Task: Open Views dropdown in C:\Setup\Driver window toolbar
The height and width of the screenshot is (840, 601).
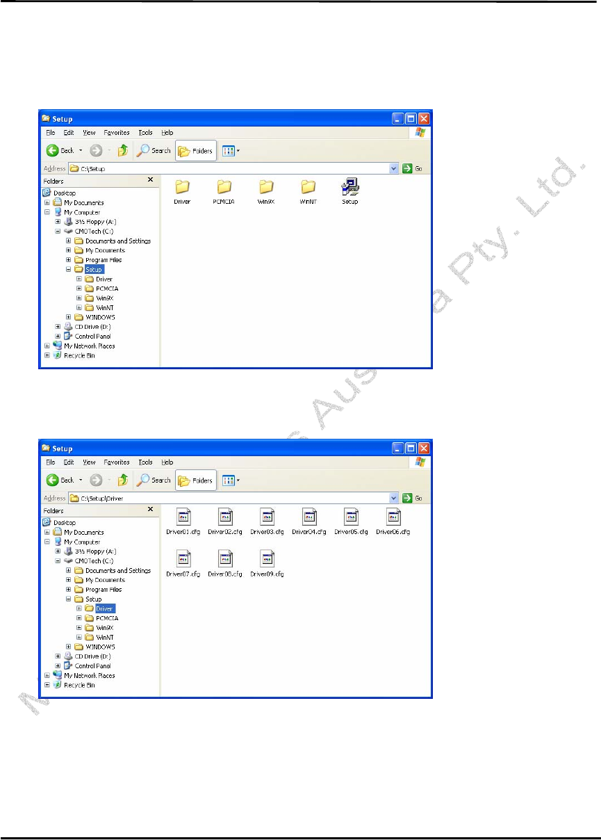Action: point(231,480)
